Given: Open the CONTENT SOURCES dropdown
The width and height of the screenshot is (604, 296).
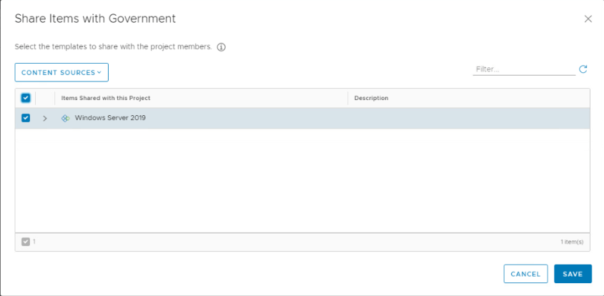Looking at the screenshot, I should click(61, 72).
